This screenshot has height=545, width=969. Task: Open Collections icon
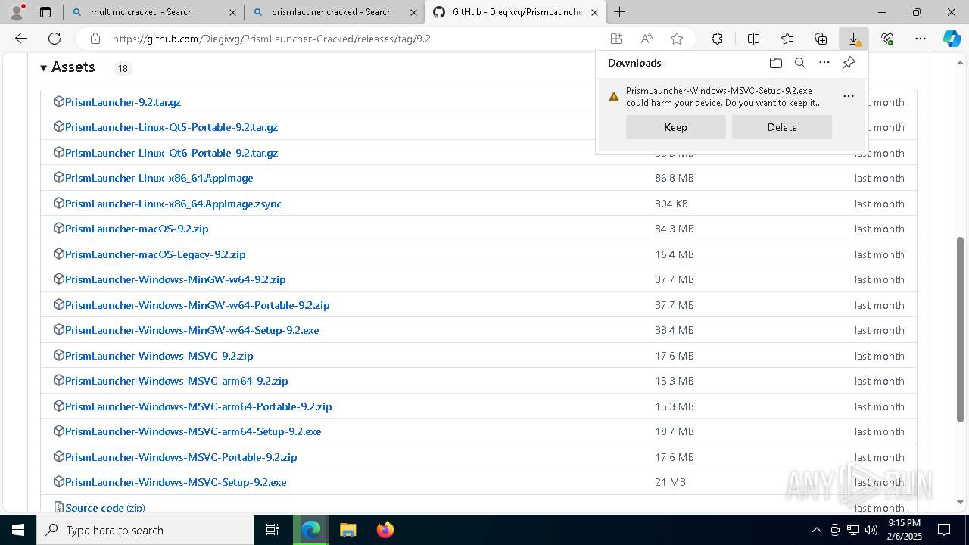tap(821, 39)
